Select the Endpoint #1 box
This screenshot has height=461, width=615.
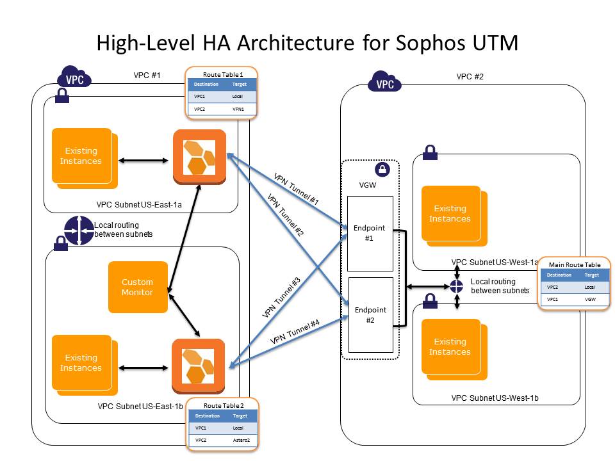pyautogui.click(x=370, y=234)
